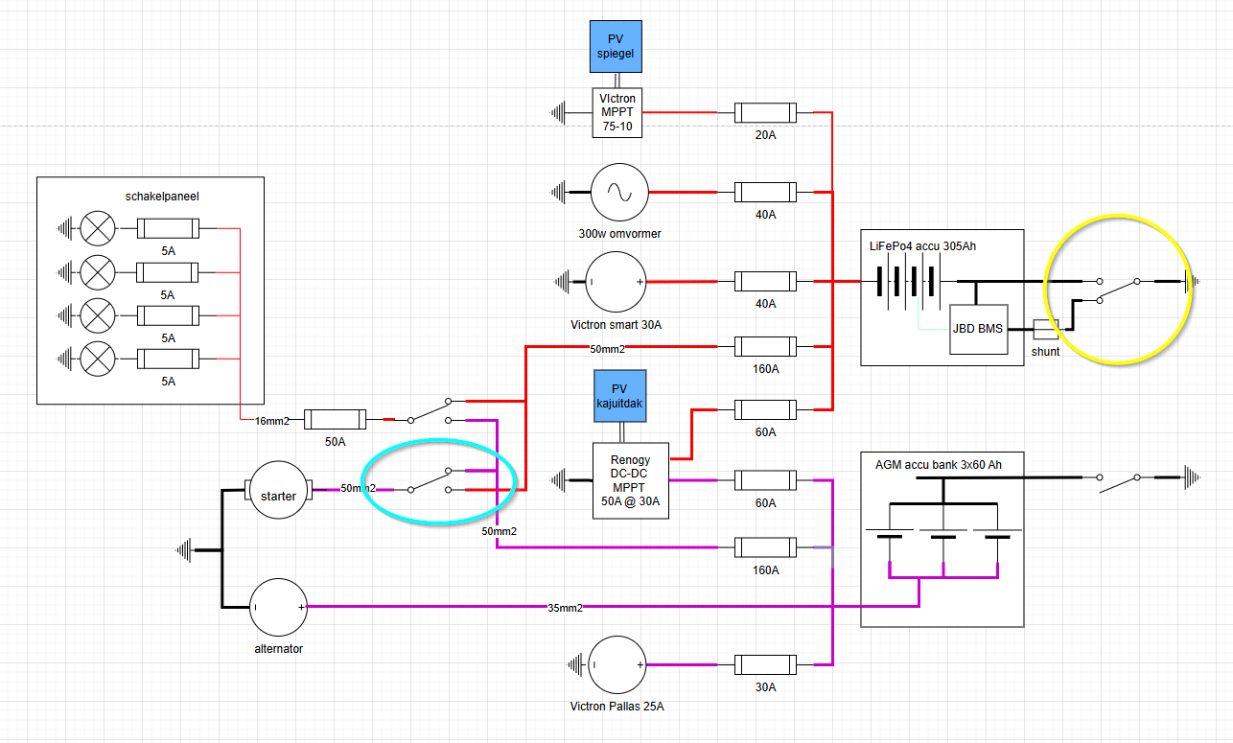Select the 60A fuse on the red line

tap(765, 408)
